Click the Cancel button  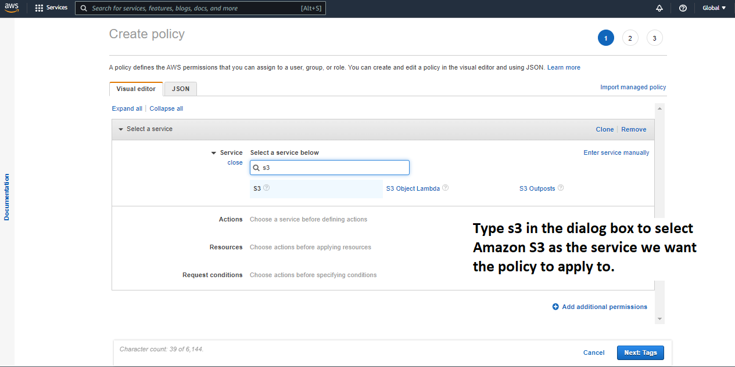pyautogui.click(x=594, y=353)
